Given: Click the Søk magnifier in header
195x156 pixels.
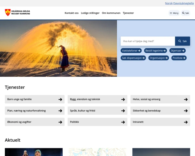Looking at the screenshot, I should pyautogui.click(x=185, y=13).
